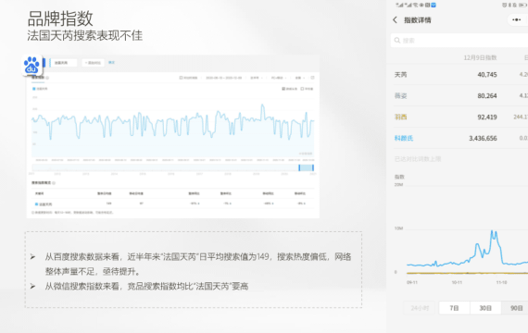
Task: Click the export icon at the Baidu chart's top right
Action: click(312, 78)
